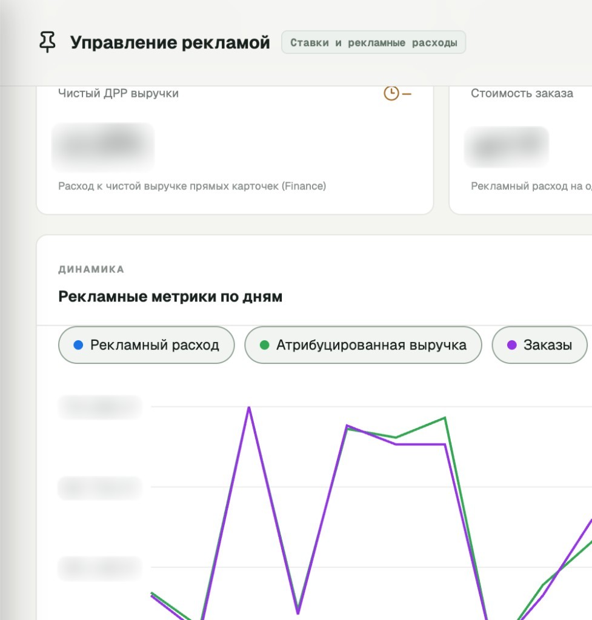Viewport: 592px width, 620px height.
Task: Click the blurred value in Стоимость заказа card
Action: coord(507,147)
